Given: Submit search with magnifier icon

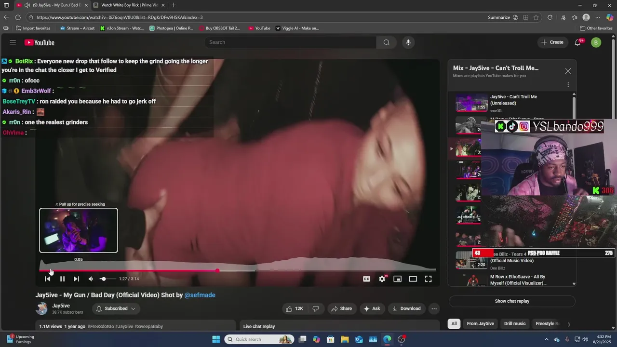Looking at the screenshot, I should tap(387, 42).
